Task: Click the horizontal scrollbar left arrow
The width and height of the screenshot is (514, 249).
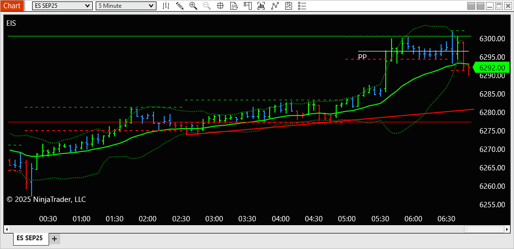Action: pyautogui.click(x=6, y=228)
